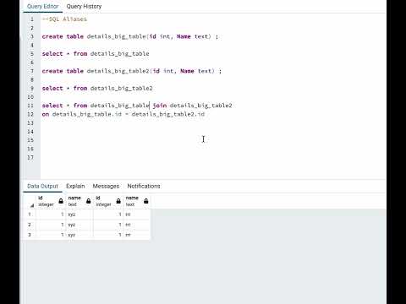Click the '--SQL Aliases' comment on line 1
Screen dimensions: 406x304
(x=64, y=19)
